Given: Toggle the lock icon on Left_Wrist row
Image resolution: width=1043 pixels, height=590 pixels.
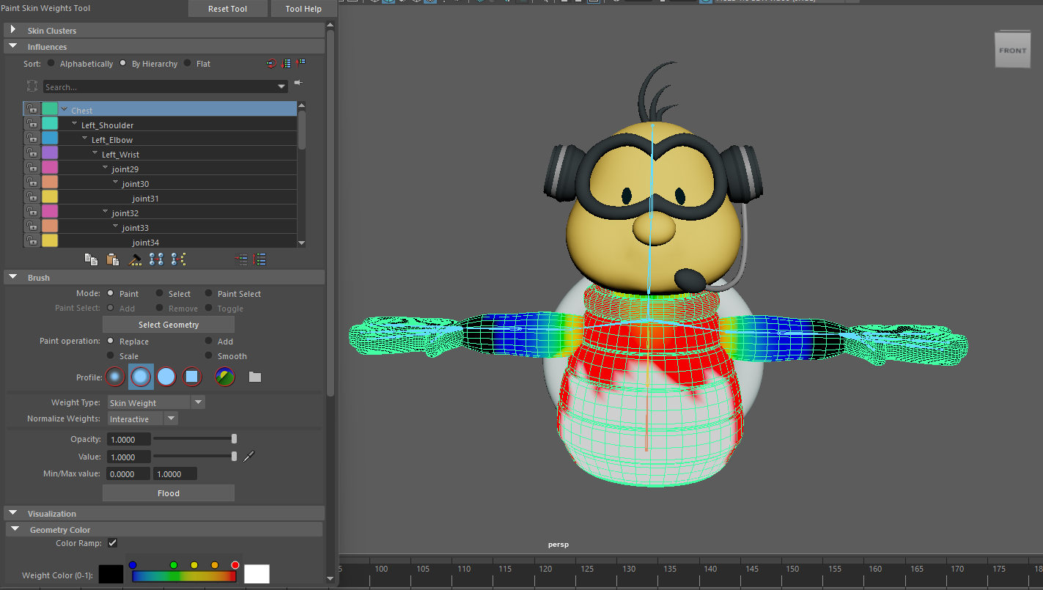Looking at the screenshot, I should click(32, 153).
